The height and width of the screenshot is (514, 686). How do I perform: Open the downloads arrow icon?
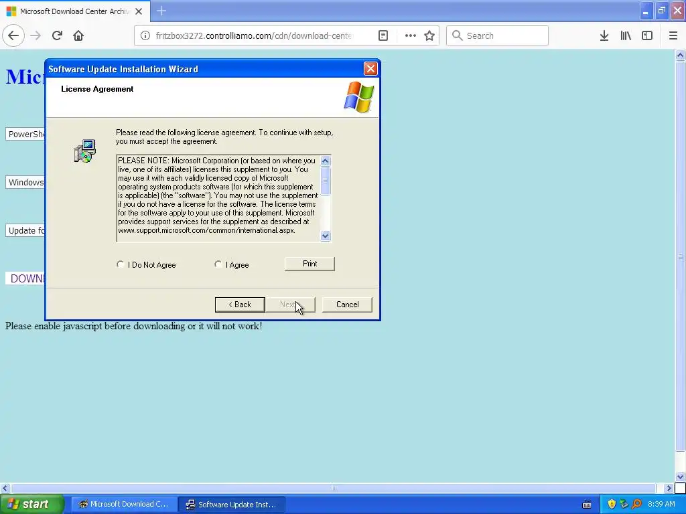click(x=604, y=35)
